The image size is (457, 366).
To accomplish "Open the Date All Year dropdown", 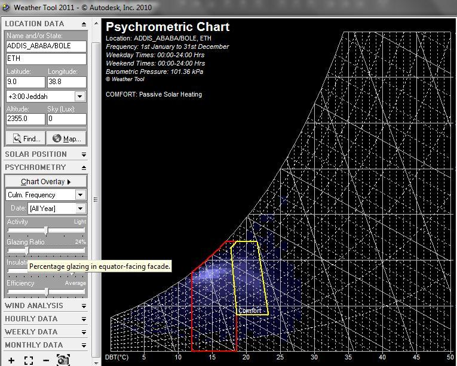I will click(81, 208).
